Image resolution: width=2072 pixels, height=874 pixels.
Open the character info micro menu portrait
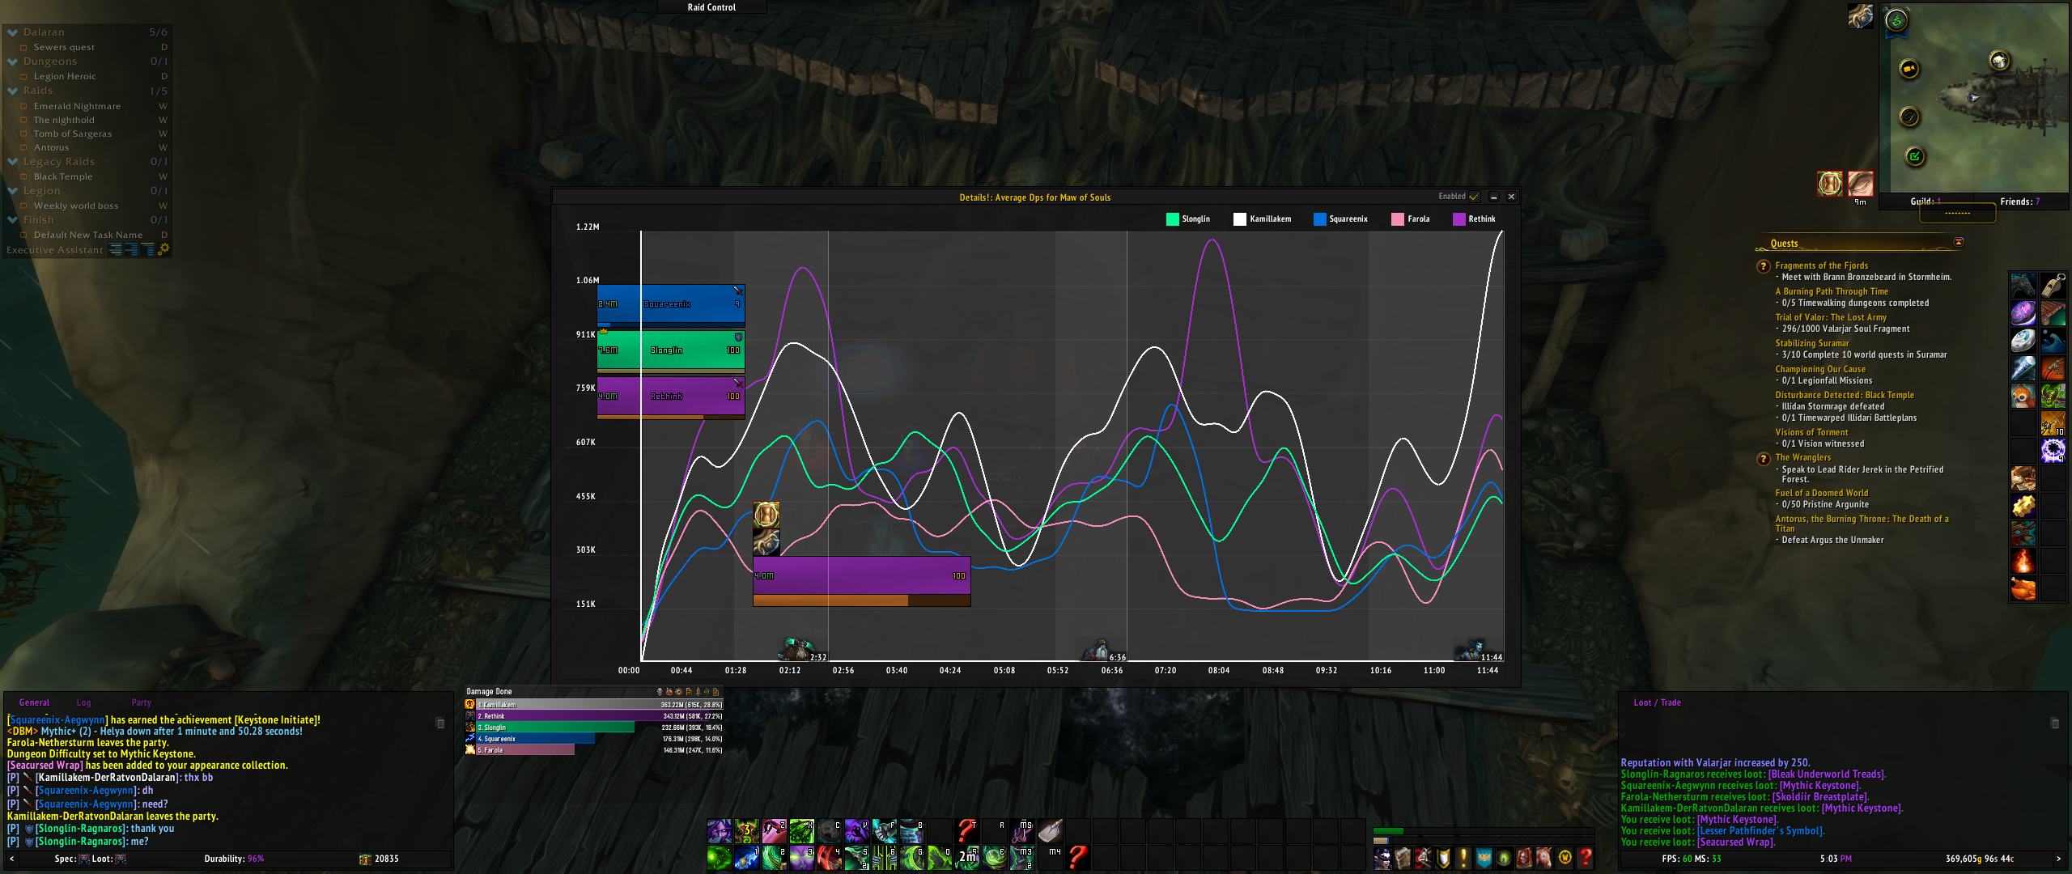1382,857
